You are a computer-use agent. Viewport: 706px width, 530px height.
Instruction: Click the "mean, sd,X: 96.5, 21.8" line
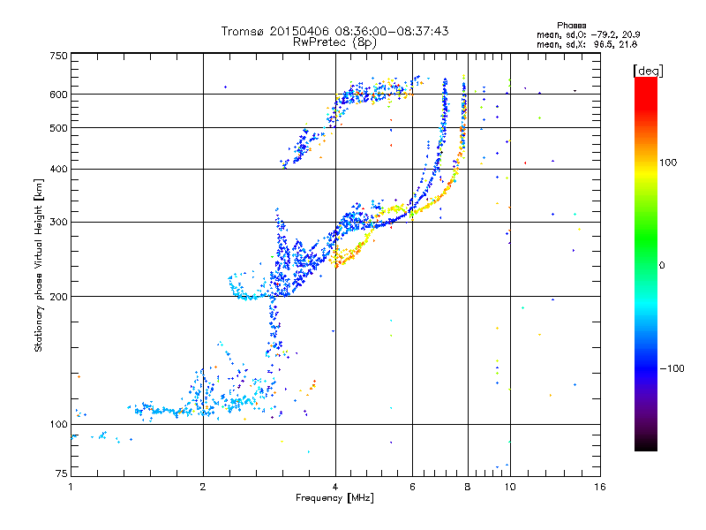tap(587, 44)
